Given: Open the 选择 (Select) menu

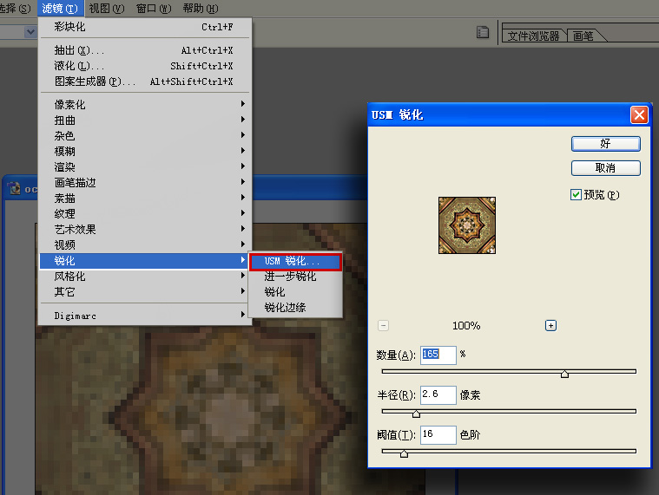Looking at the screenshot, I should pos(15,8).
